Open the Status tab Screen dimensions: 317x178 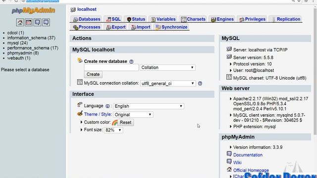point(136,19)
